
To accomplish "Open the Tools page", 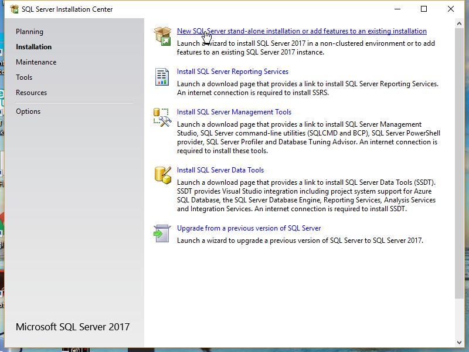I will [x=24, y=77].
